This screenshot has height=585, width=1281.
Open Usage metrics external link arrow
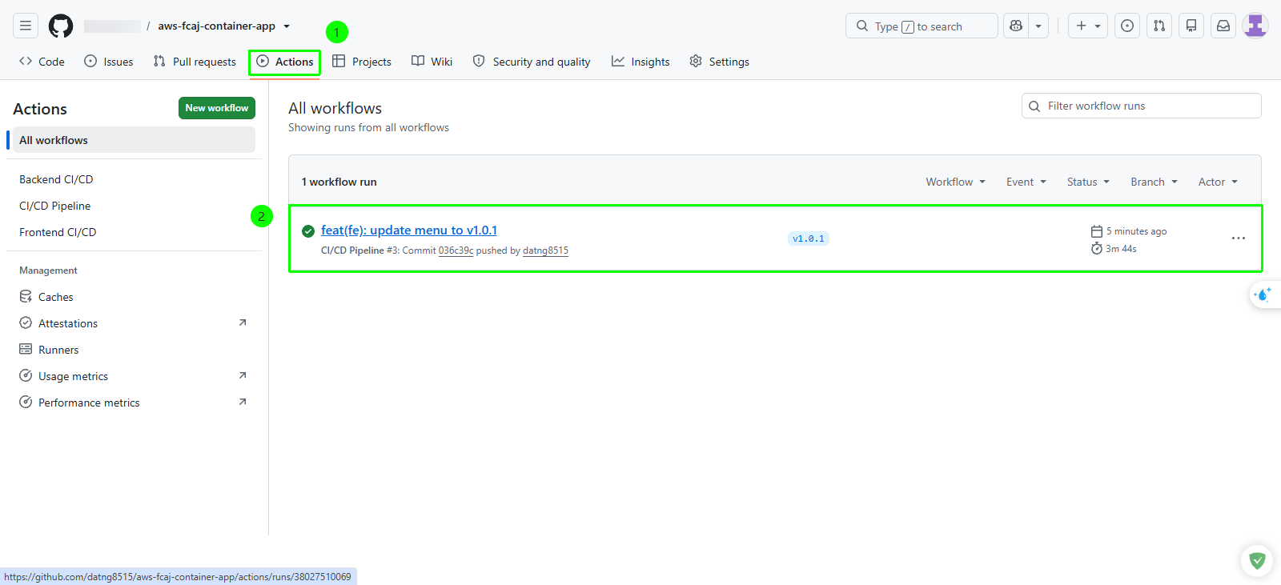pos(243,375)
